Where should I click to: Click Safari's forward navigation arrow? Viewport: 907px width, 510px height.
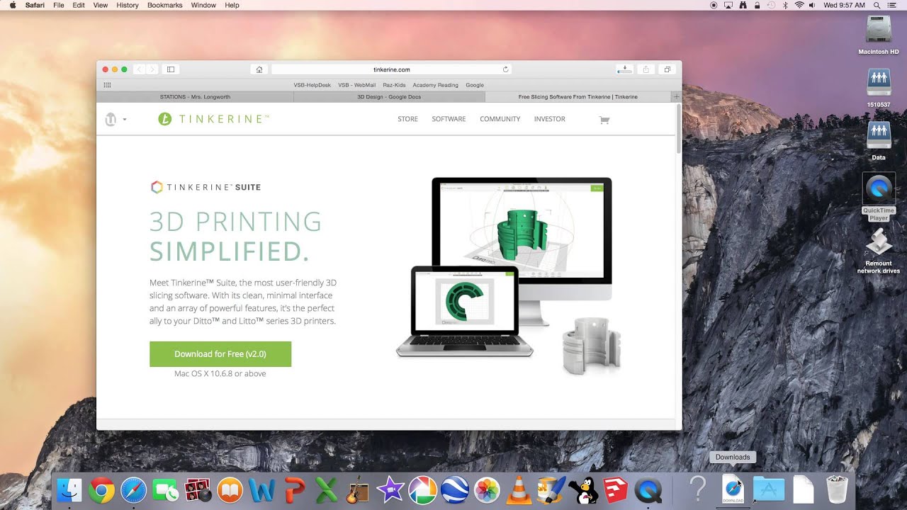[152, 69]
